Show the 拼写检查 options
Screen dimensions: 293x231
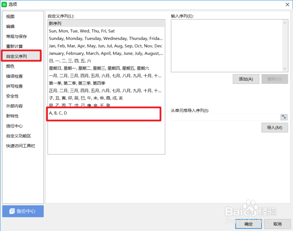click(x=14, y=86)
